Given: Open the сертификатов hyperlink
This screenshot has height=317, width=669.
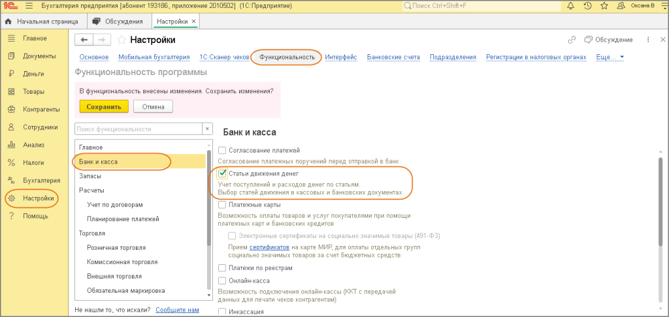Looking at the screenshot, I should click(270, 247).
